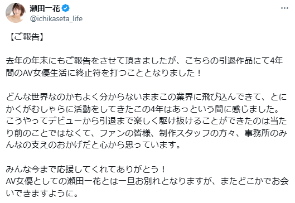Click the phrase こちらの引退作品にて4年
The height and width of the screenshot is (203, 295).
[234, 61]
